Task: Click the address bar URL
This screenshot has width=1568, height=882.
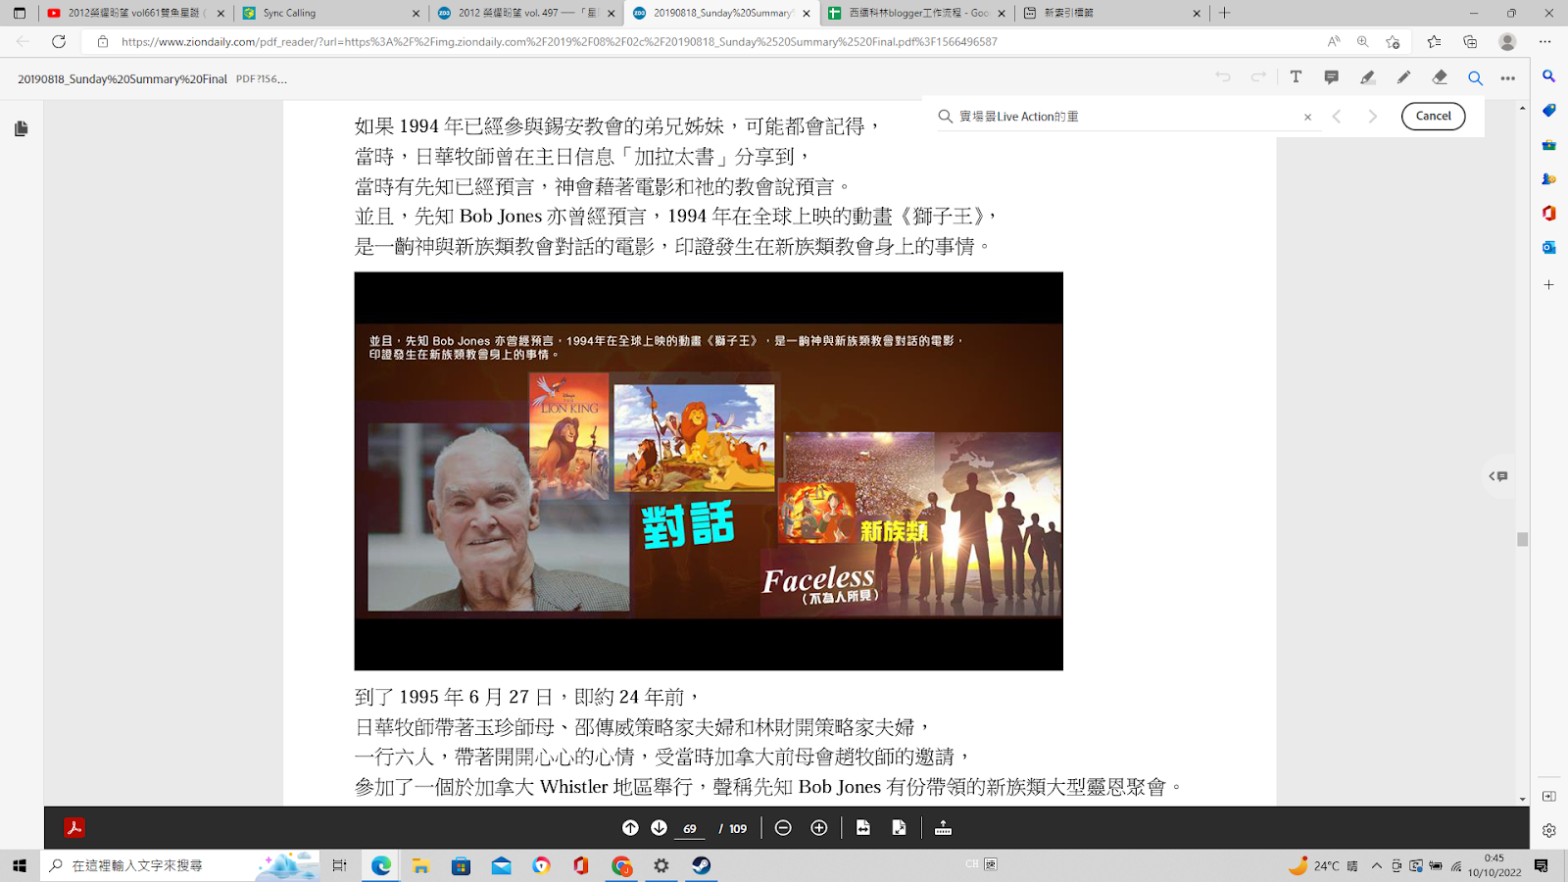Action: pos(559,42)
